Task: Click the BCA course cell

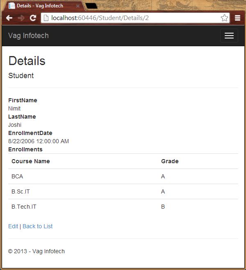Action: (x=17, y=176)
